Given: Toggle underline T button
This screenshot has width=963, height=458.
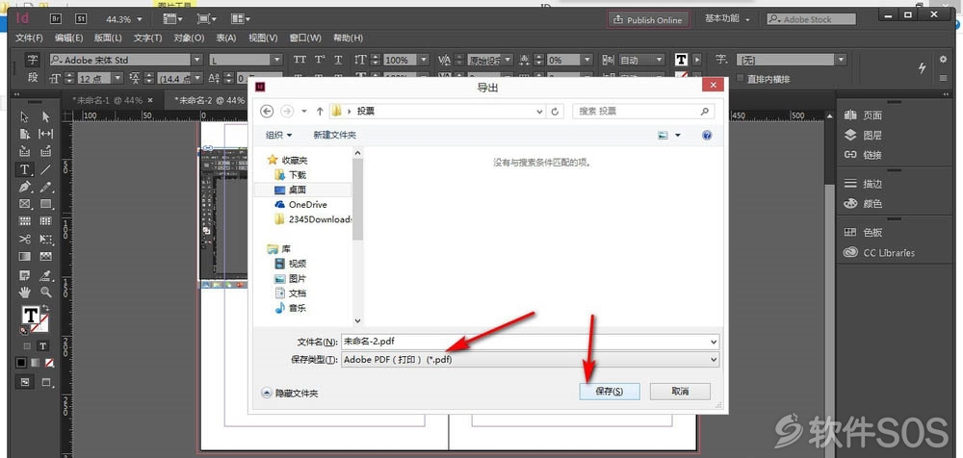Looking at the screenshot, I should click(338, 60).
